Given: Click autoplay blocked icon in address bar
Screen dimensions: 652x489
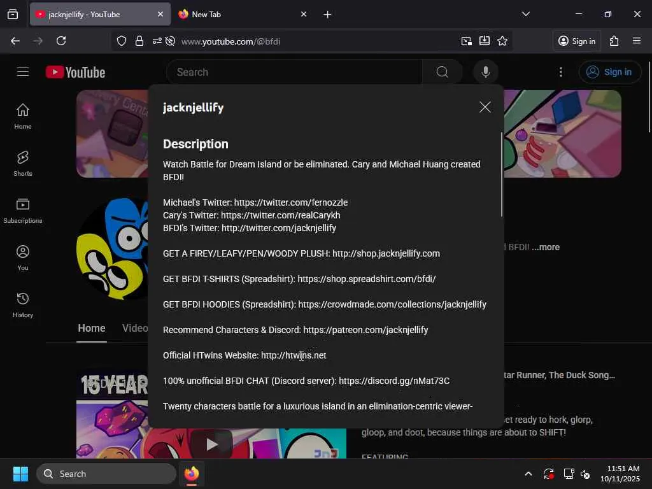Looking at the screenshot, I should [169, 41].
